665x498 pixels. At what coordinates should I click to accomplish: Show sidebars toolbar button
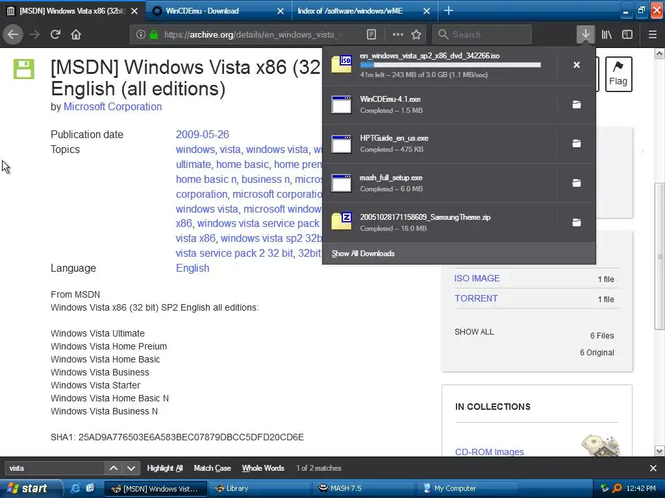point(627,34)
